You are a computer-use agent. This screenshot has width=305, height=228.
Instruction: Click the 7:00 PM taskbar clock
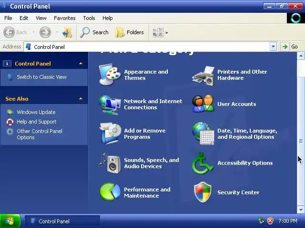click(288, 221)
